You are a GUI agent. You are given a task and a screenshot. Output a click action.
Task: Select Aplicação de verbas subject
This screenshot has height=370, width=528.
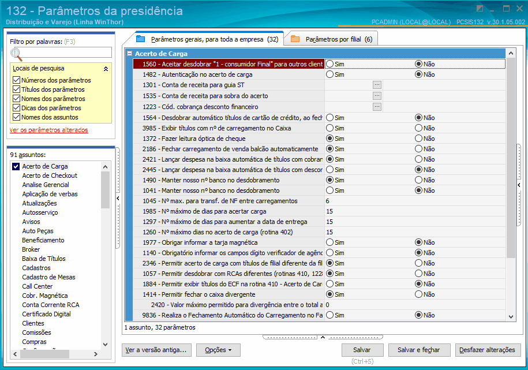click(x=50, y=194)
